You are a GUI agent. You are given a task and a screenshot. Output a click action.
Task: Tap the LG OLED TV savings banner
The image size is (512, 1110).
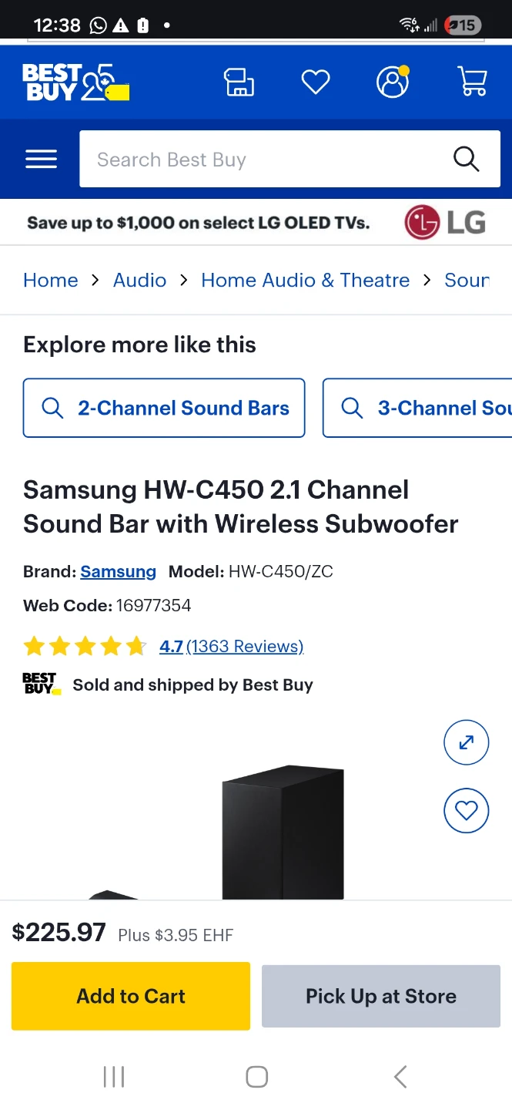(256, 223)
